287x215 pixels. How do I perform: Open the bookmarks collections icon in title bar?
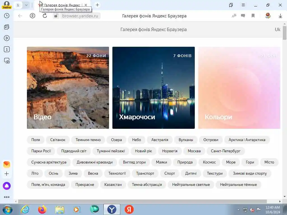click(231, 5)
